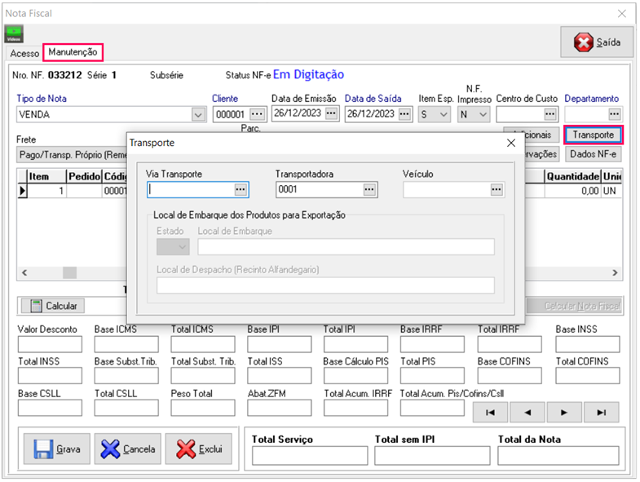Expand the N.F. Impresso dropdown
The image size is (640, 482).
point(483,115)
